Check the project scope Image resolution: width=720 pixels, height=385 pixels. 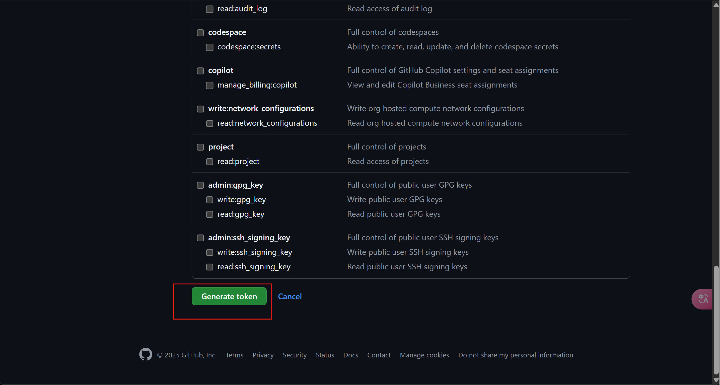click(200, 147)
